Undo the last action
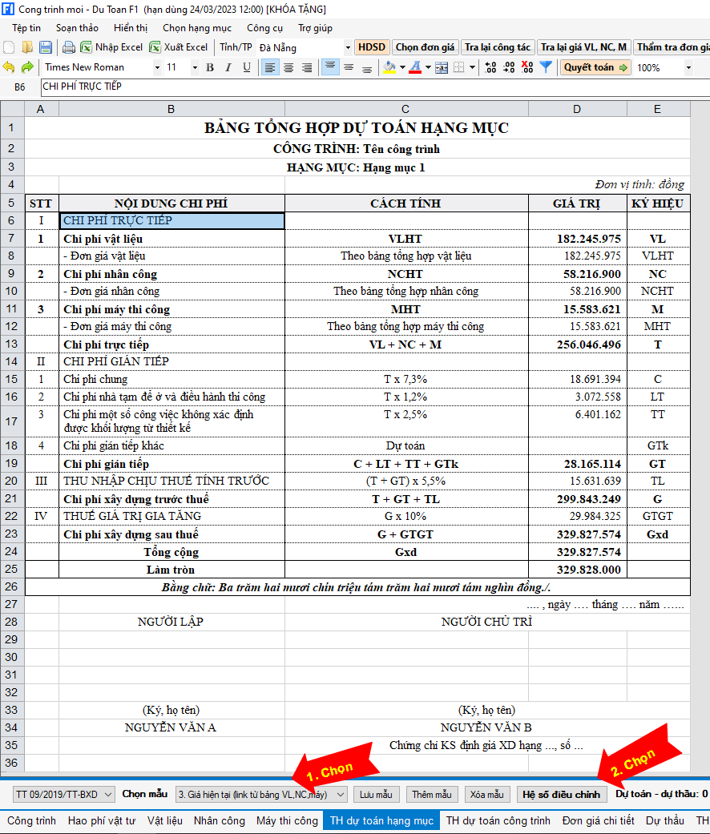 click(9, 67)
